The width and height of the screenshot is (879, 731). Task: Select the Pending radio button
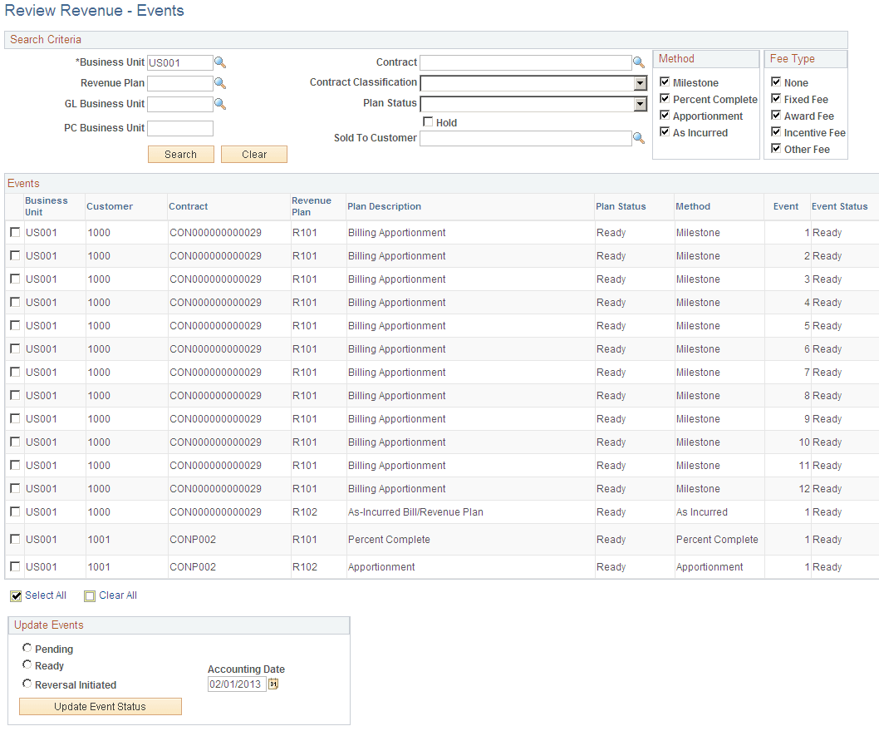(27, 649)
